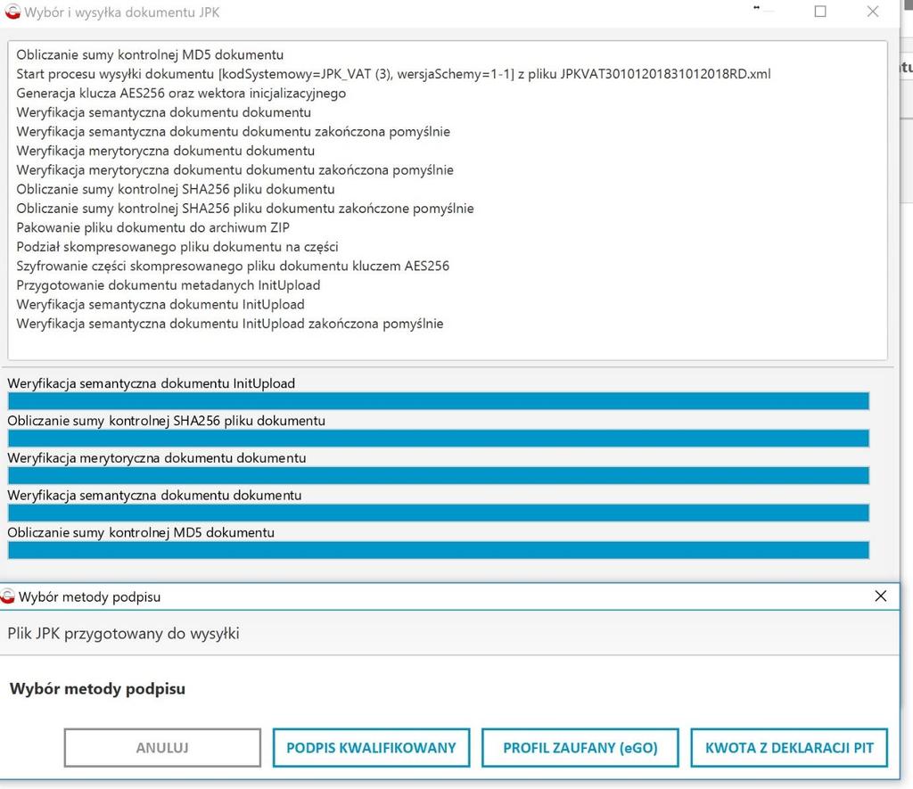
Task: Click the Weryfikacja semantyczna dokumentu InitUpload progress bar
Action: (439, 400)
